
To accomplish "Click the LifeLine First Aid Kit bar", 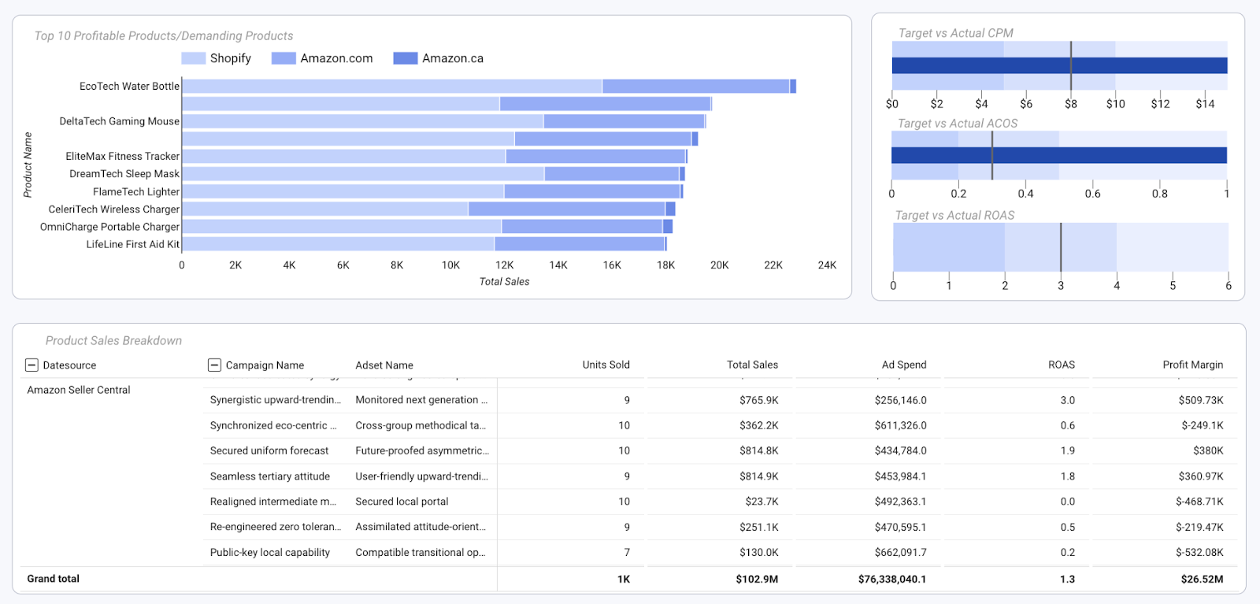I will pos(425,244).
